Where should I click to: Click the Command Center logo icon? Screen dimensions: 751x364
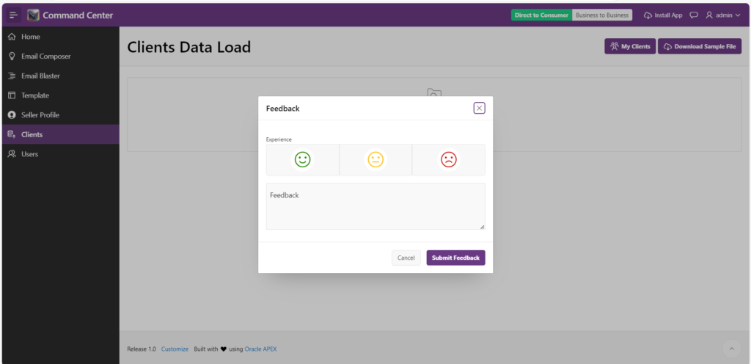click(x=34, y=15)
